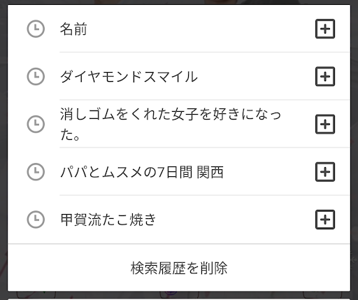This screenshot has width=358, height=300.
Task: Insert 名前 into search with plus icon
Action: [x=325, y=29]
